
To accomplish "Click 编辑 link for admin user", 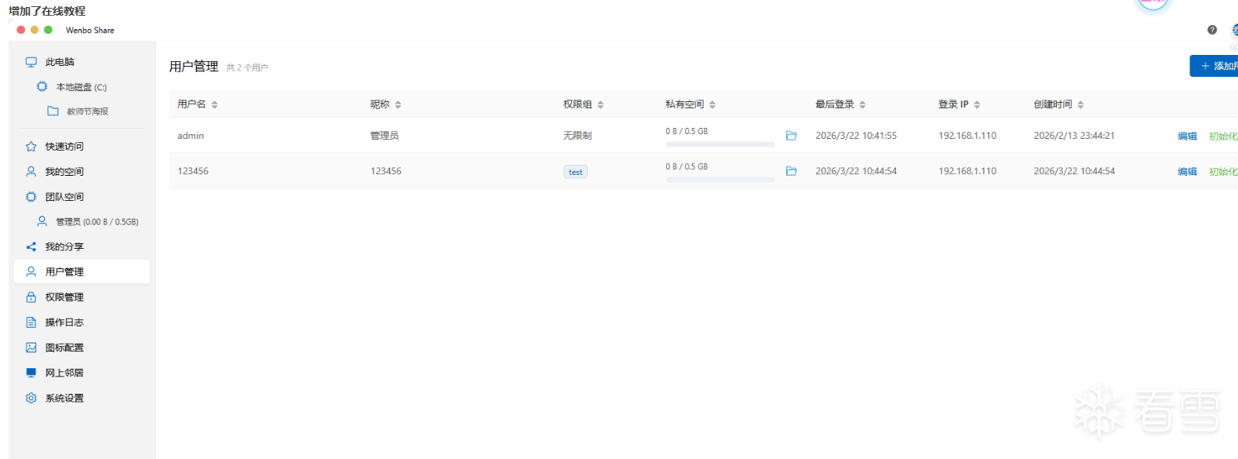I will click(x=1187, y=137).
